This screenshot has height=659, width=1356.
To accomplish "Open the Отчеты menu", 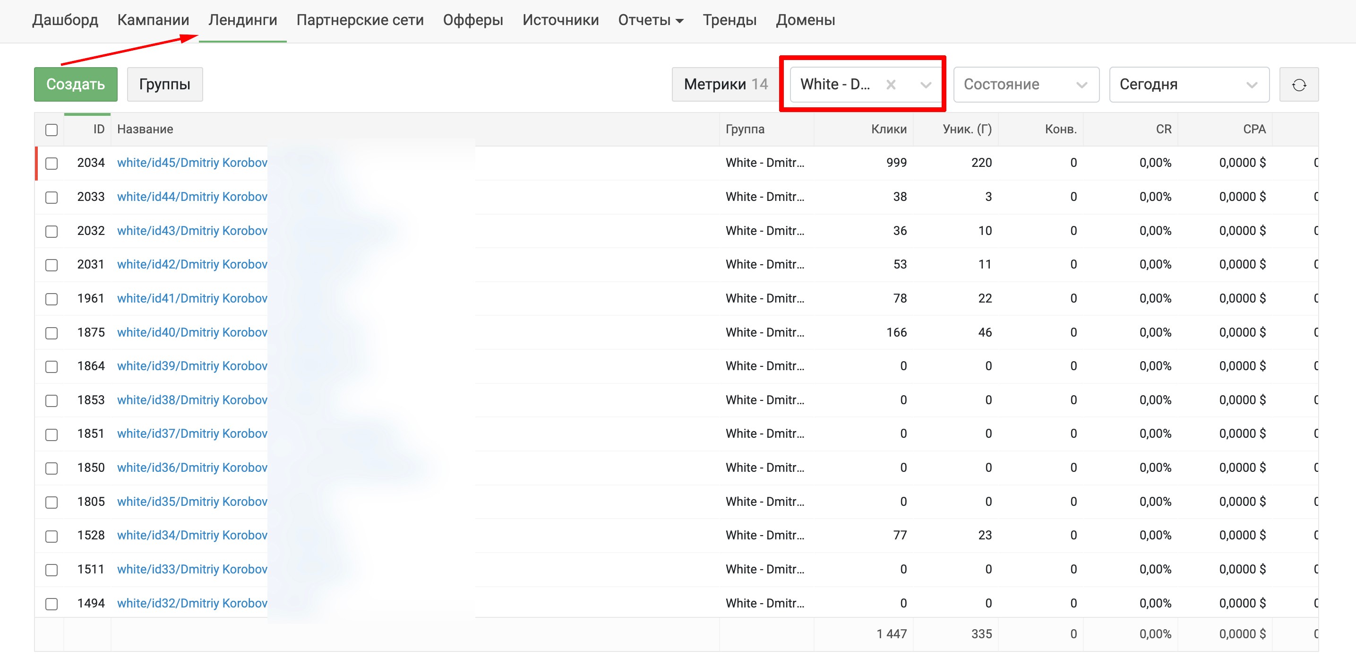I will [x=651, y=20].
